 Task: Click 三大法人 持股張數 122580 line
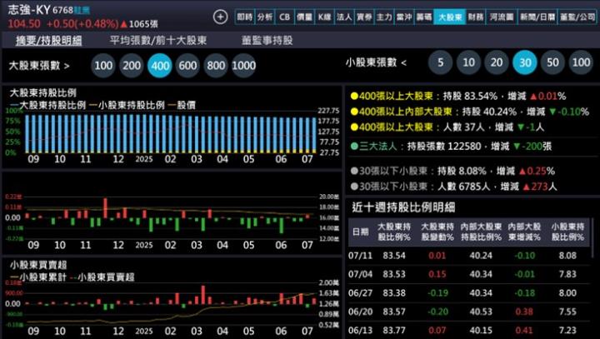pos(451,146)
